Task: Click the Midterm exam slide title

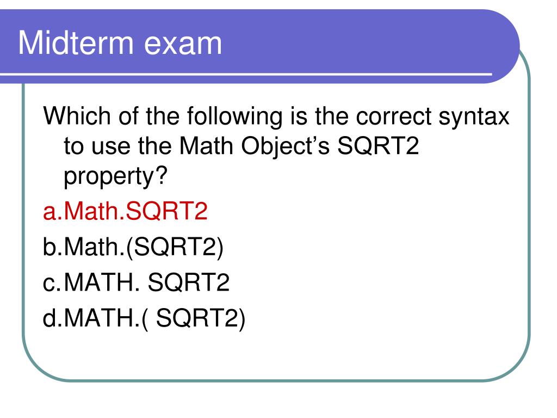Action: click(x=120, y=43)
